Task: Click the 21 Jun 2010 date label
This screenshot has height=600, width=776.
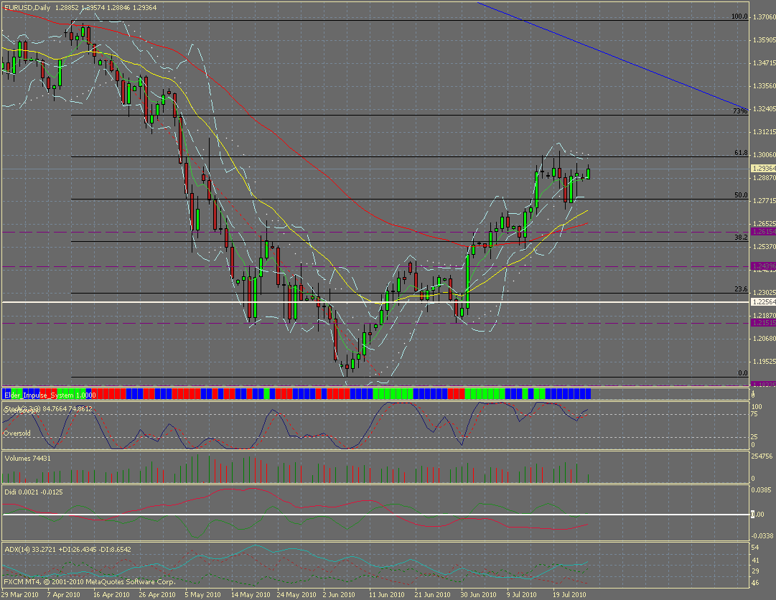Action: point(433,594)
